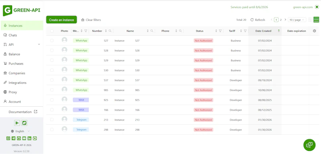
Task: Open the LinkedIn social icon
Action: click(29, 138)
